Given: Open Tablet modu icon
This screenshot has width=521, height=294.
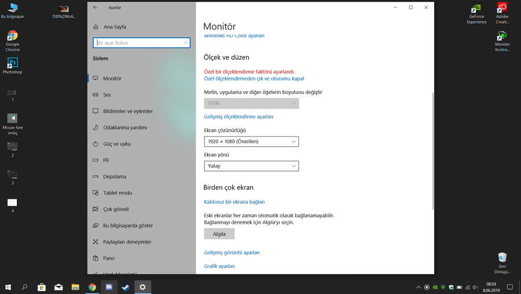Looking at the screenshot, I should pos(96,193).
